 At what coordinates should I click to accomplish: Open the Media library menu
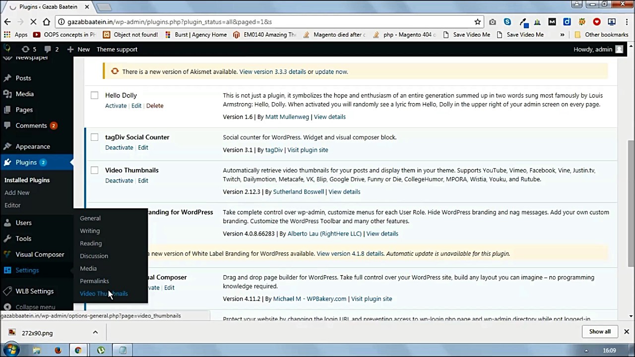[24, 94]
